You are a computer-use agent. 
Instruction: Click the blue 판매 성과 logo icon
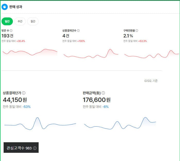tap(5, 7)
